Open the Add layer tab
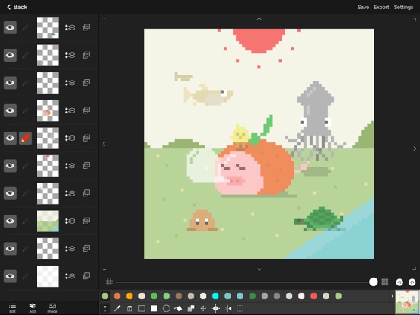 pyautogui.click(x=33, y=307)
